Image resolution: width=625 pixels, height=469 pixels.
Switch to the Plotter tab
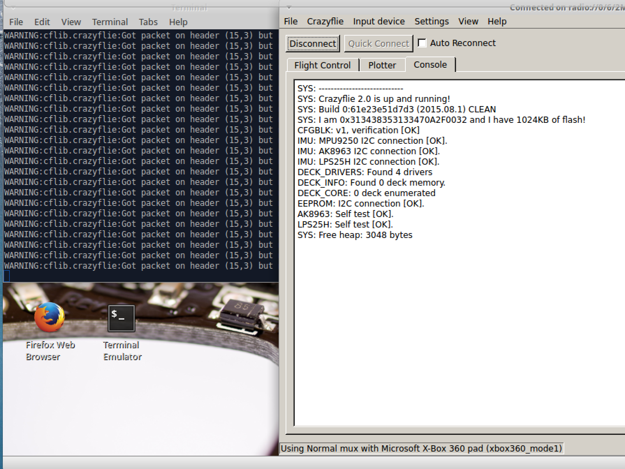382,65
